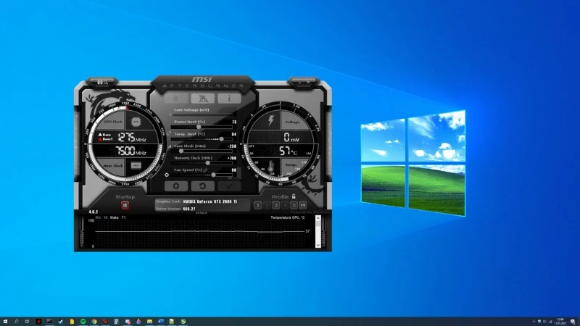Click the Detach label under driver version
The width and height of the screenshot is (580, 326).
[202, 213]
